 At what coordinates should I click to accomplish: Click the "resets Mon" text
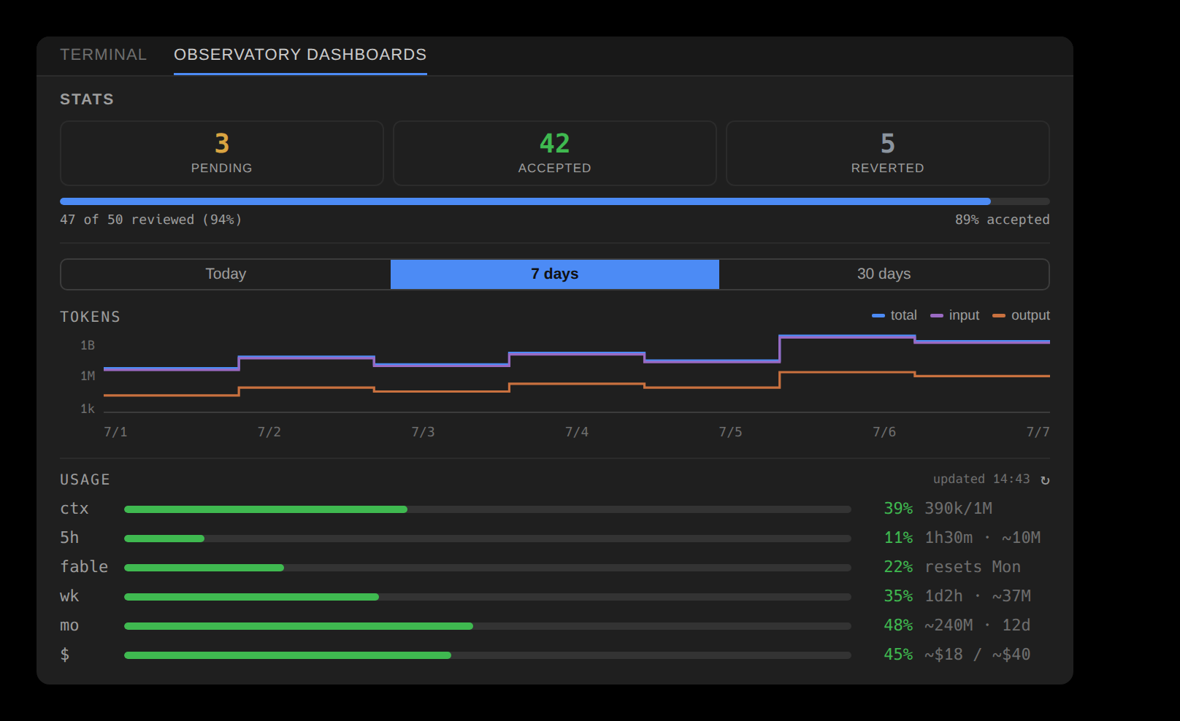[x=973, y=567]
